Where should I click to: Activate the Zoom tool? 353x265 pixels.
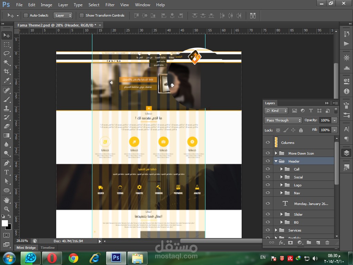7,209
